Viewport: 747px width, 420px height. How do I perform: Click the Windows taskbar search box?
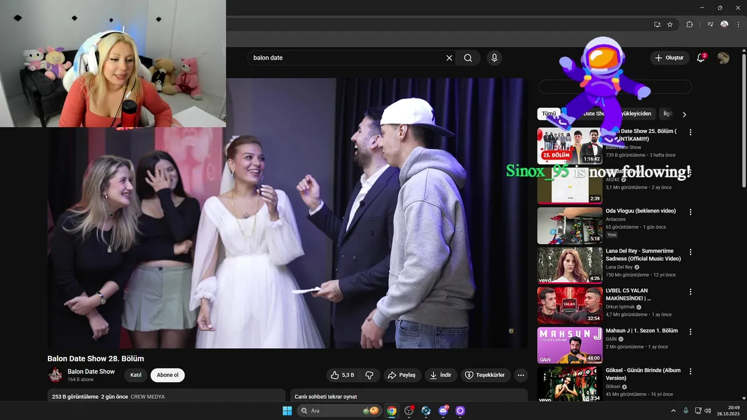[340, 411]
